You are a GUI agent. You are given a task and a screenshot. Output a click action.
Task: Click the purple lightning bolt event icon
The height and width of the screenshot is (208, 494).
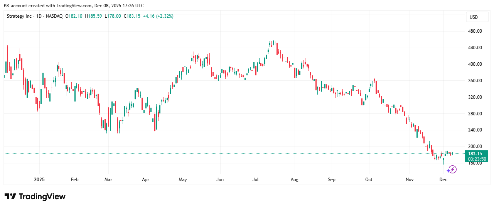pos(452,169)
